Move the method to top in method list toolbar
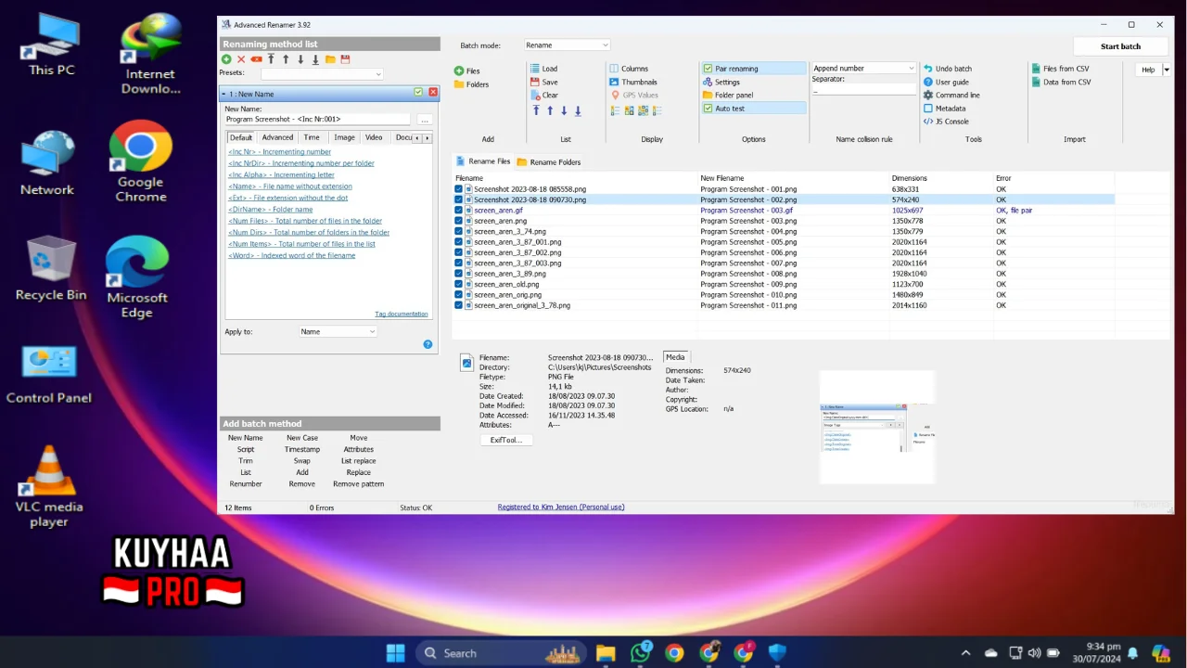 tap(271, 59)
